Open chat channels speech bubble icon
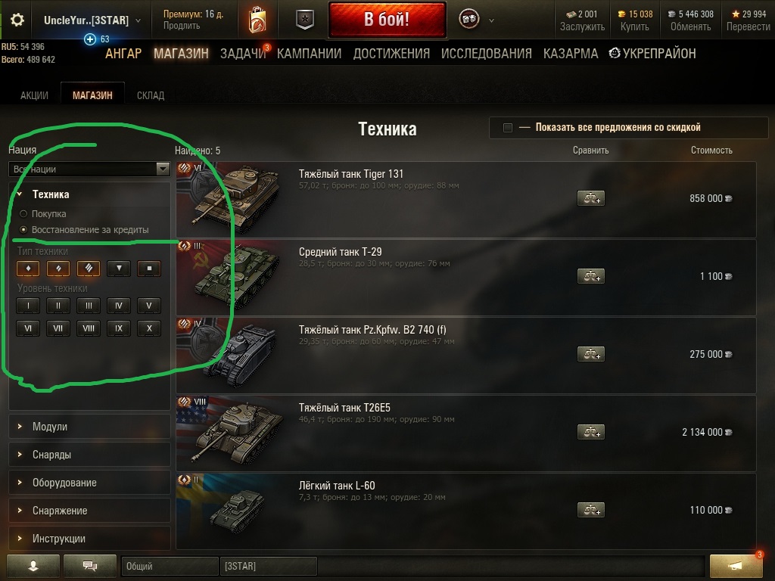This screenshot has height=581, width=775. click(90, 566)
